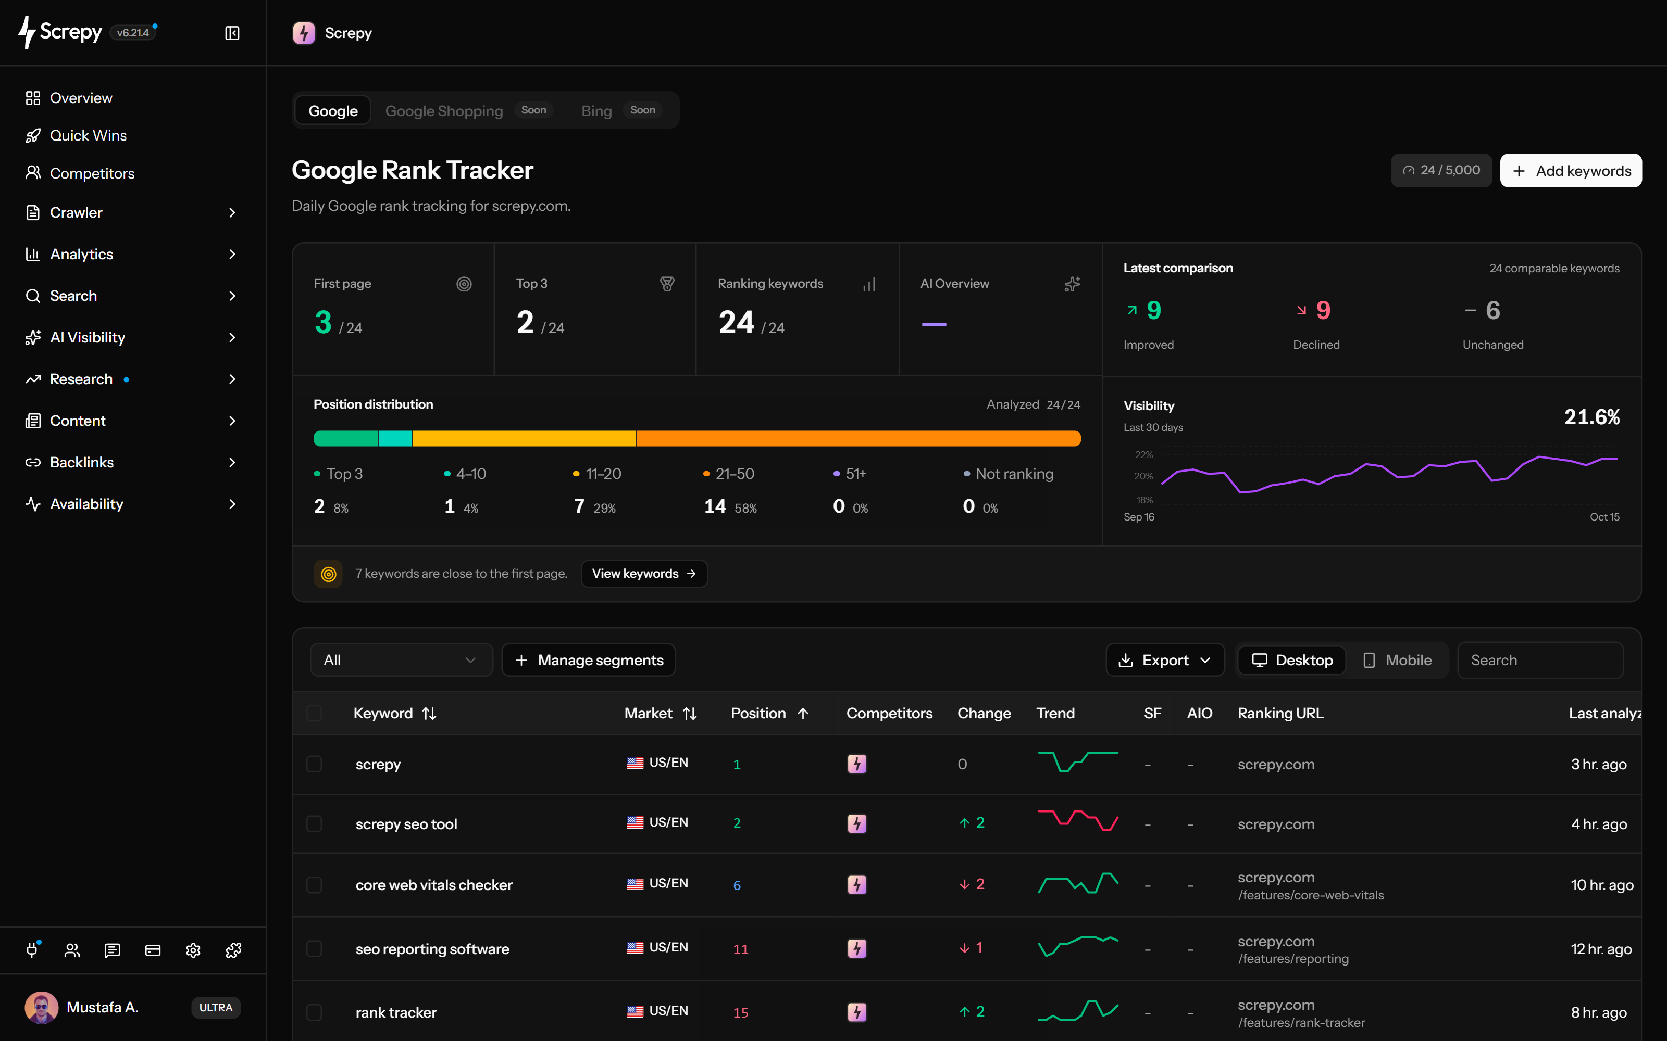Collapse the sidebar with the panel icon
The height and width of the screenshot is (1041, 1667).
232,33
